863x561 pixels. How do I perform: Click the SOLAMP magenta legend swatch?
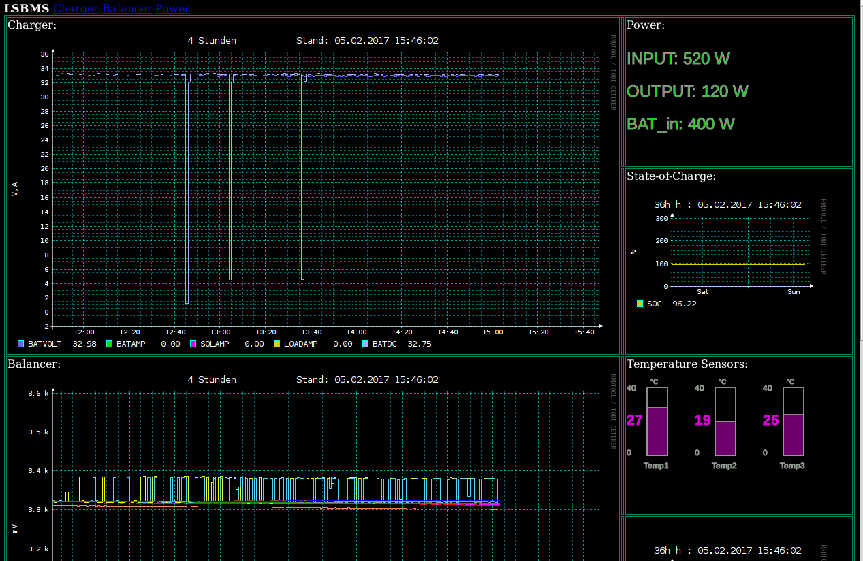(x=193, y=344)
